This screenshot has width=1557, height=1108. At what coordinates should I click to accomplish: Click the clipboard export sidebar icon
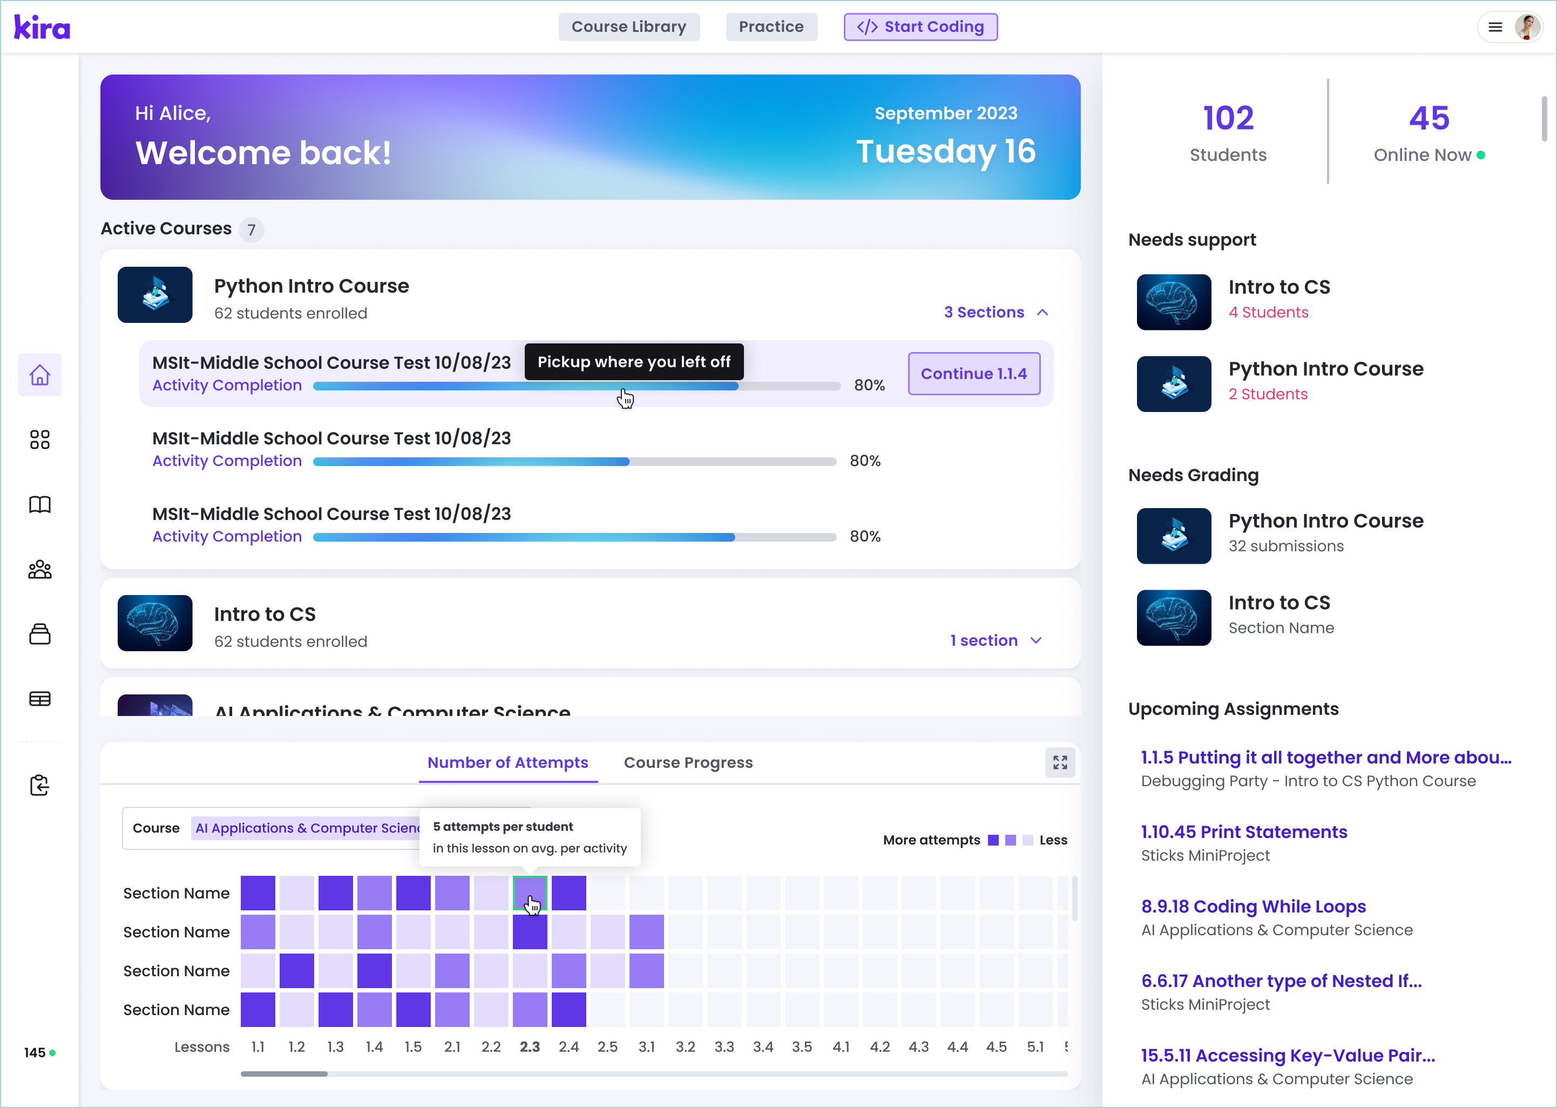pos(39,785)
